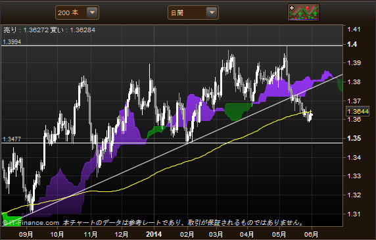Click the IT-Finance.com copyright link
Screen dimensions: 376x240
(x=30, y=223)
